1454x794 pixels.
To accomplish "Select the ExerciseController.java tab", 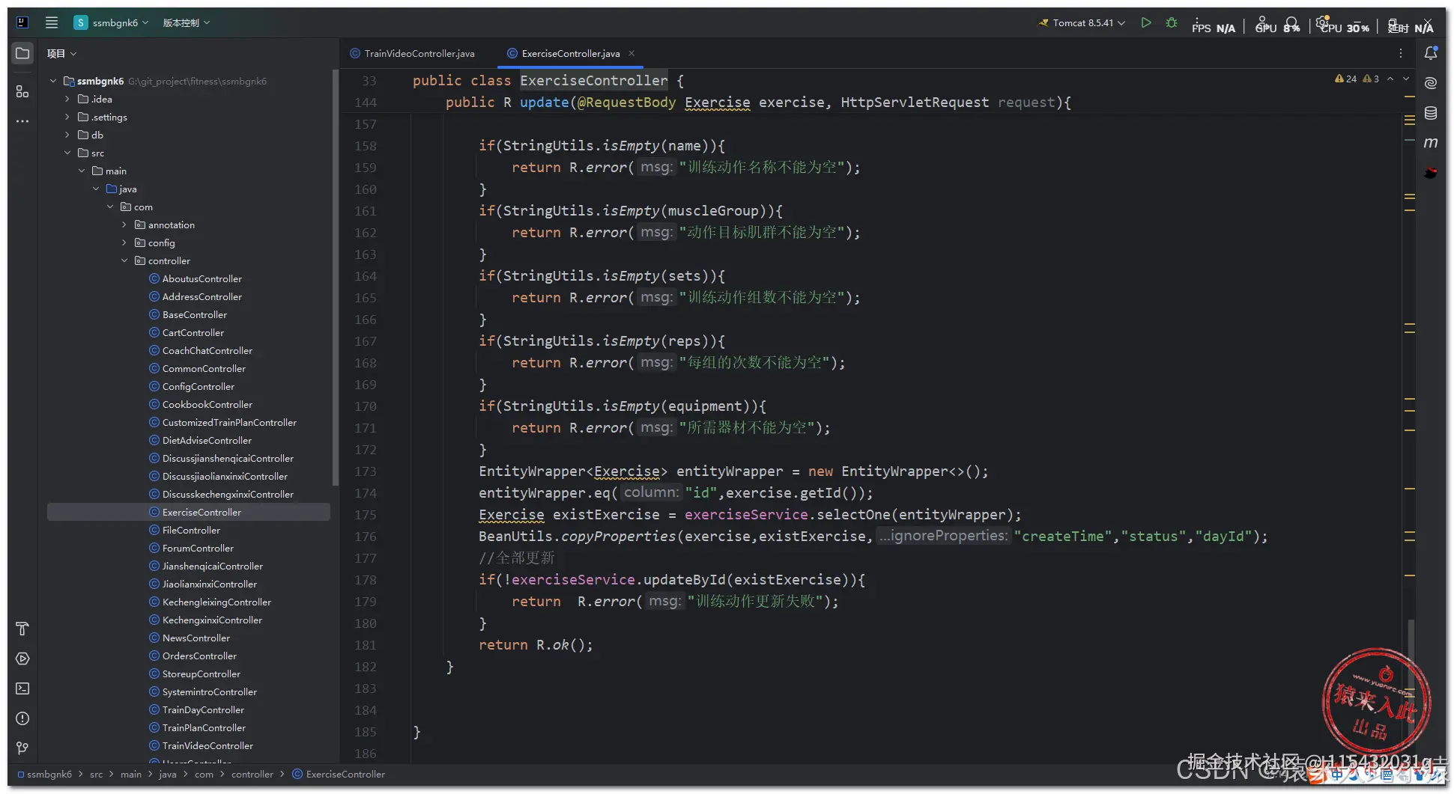I will click(x=570, y=53).
